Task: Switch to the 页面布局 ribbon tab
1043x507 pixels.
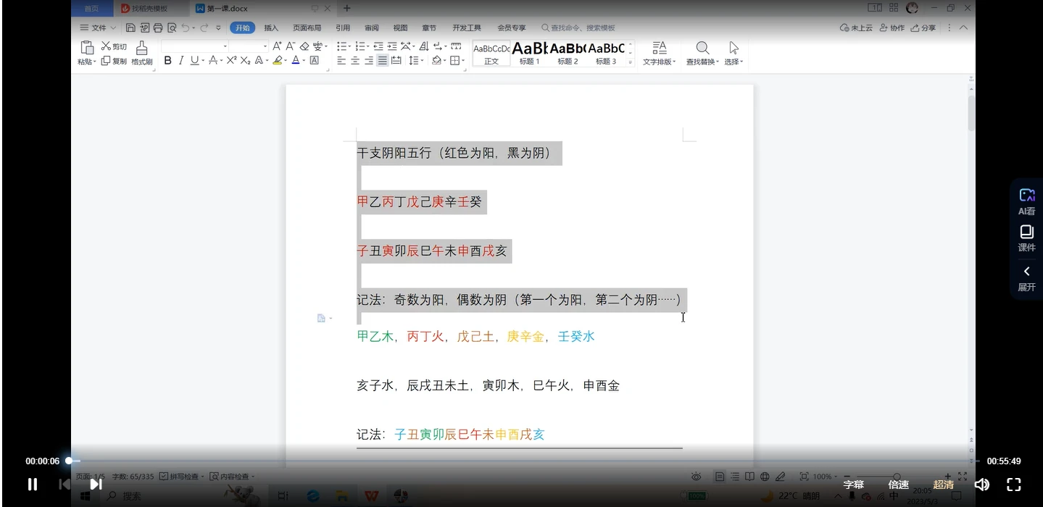Action: [307, 28]
